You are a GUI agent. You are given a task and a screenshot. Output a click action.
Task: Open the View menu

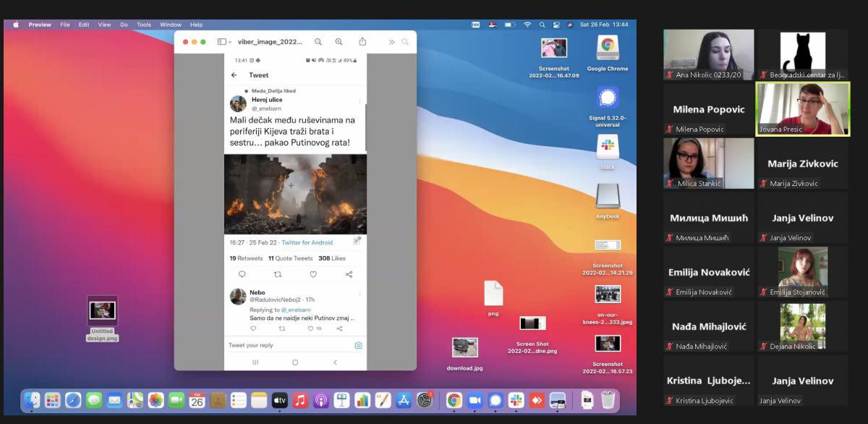point(105,25)
